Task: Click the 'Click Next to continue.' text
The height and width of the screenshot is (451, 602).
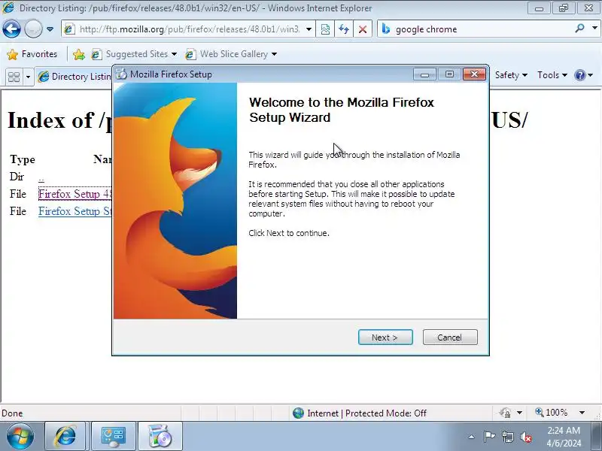Action: pos(289,233)
